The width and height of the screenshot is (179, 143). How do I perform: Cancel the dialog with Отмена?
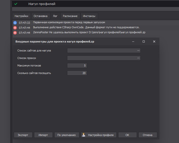point(147,135)
